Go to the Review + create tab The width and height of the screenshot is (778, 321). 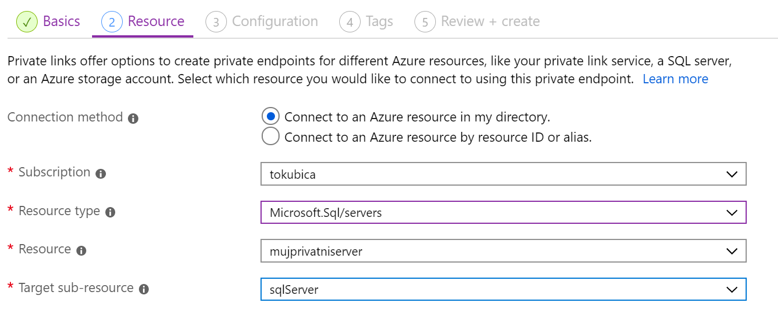tap(490, 22)
